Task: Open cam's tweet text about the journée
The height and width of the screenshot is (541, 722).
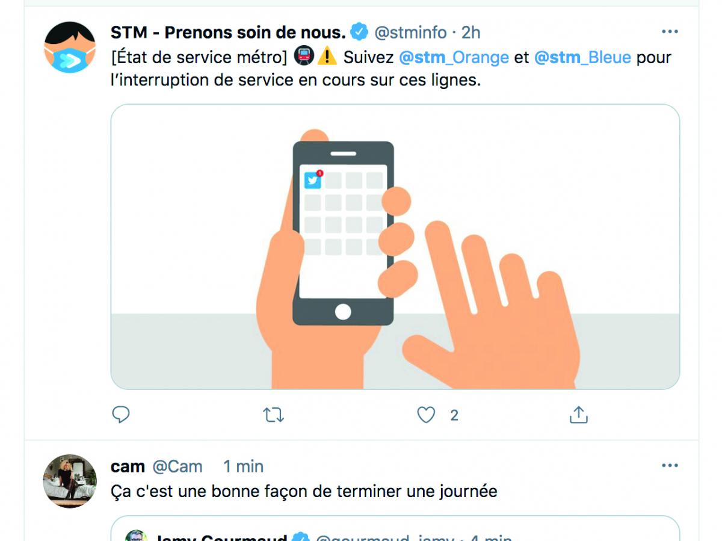Action: 304,491
